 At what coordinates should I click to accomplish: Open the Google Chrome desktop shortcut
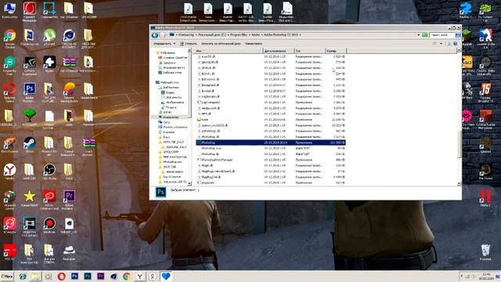click(9, 38)
